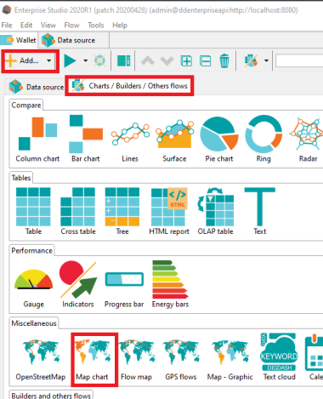Screen dimensions: 323x399
Task: Choose the Bar chart icon
Action: pyautogui.click(x=86, y=134)
